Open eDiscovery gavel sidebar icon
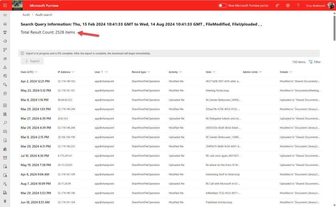 [5, 149]
